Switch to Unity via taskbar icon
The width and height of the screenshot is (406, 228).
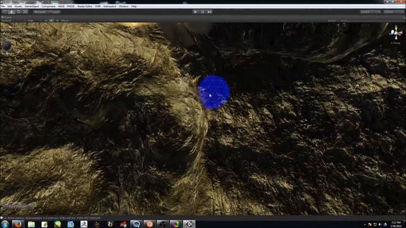click(189, 224)
